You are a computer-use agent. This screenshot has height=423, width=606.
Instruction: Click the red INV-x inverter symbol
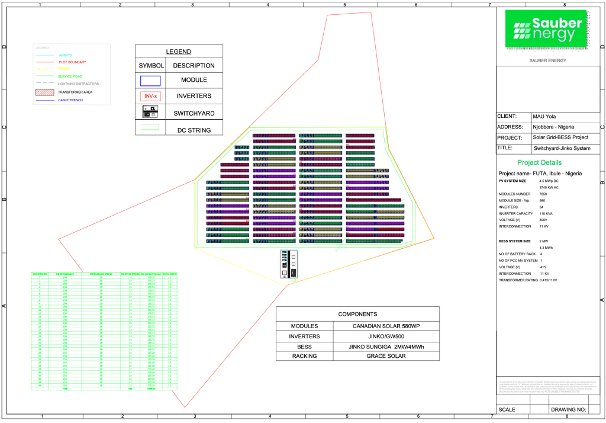coord(150,96)
